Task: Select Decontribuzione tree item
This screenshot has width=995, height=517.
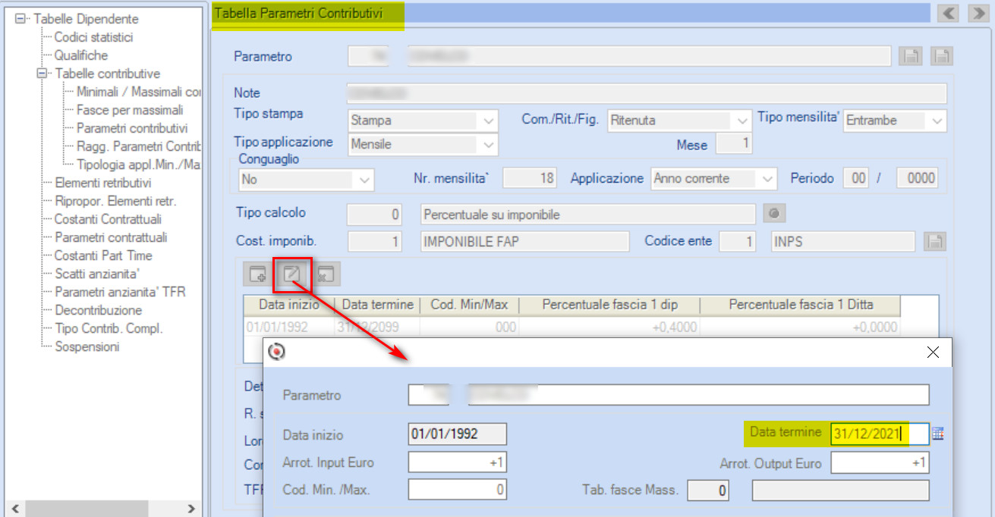Action: 98,310
